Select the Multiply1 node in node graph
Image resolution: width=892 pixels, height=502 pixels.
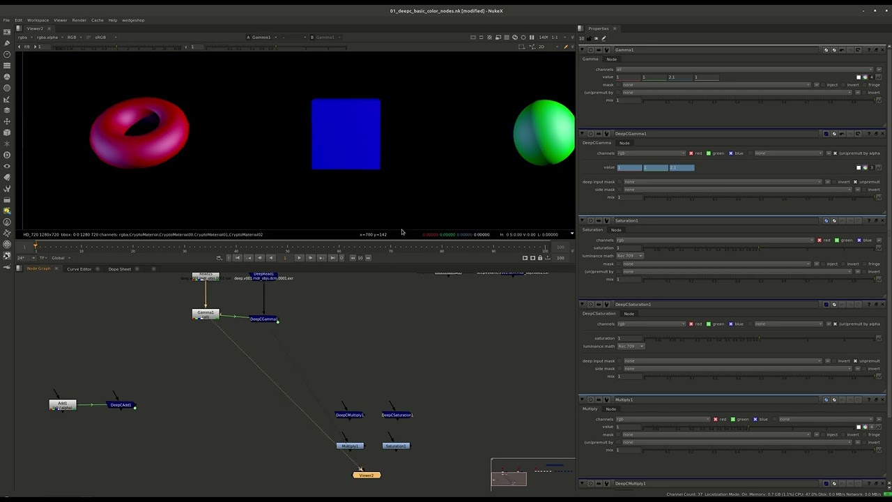[350, 446]
